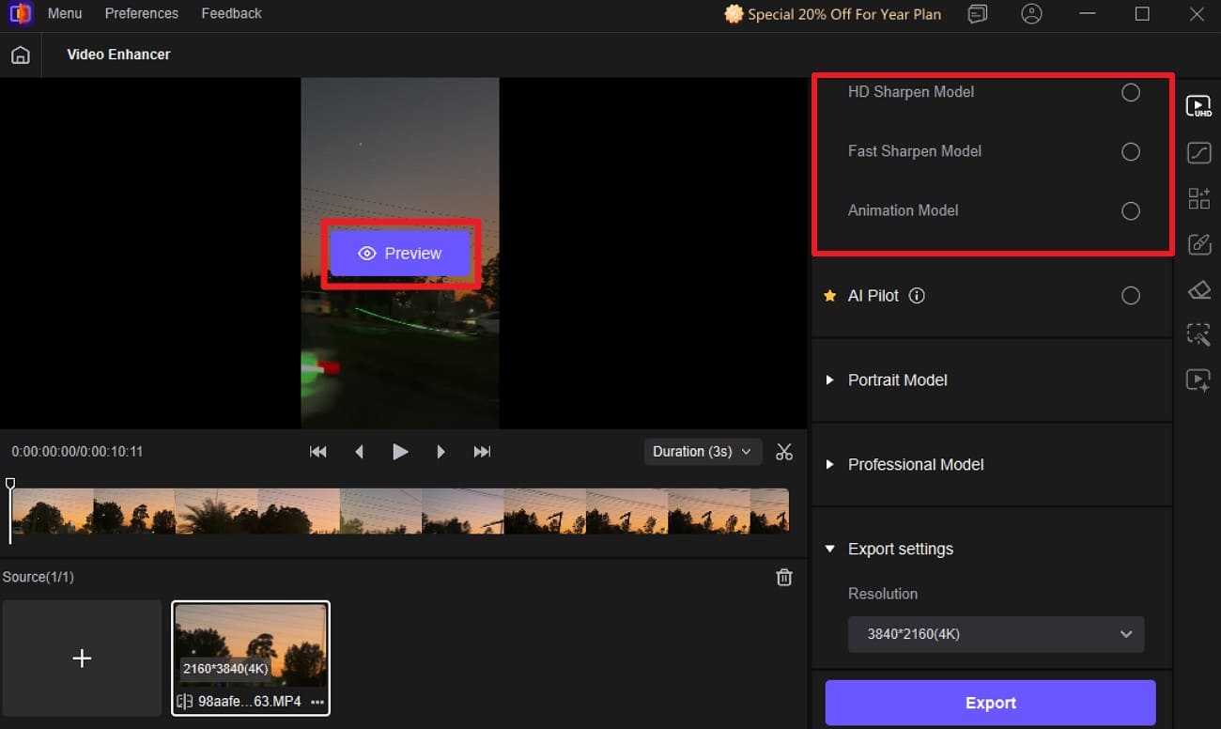Open the video generation tool icon
This screenshot has height=729, width=1221.
tap(1198, 380)
